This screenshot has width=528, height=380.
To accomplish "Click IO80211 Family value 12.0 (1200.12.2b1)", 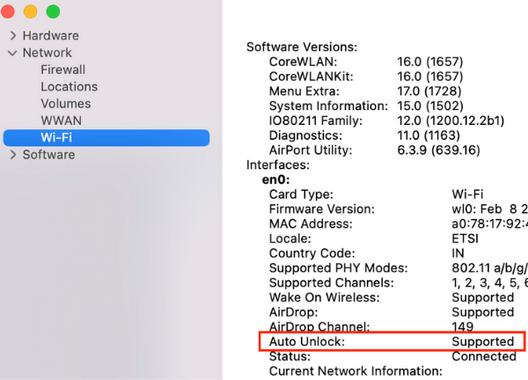I will [x=451, y=121].
